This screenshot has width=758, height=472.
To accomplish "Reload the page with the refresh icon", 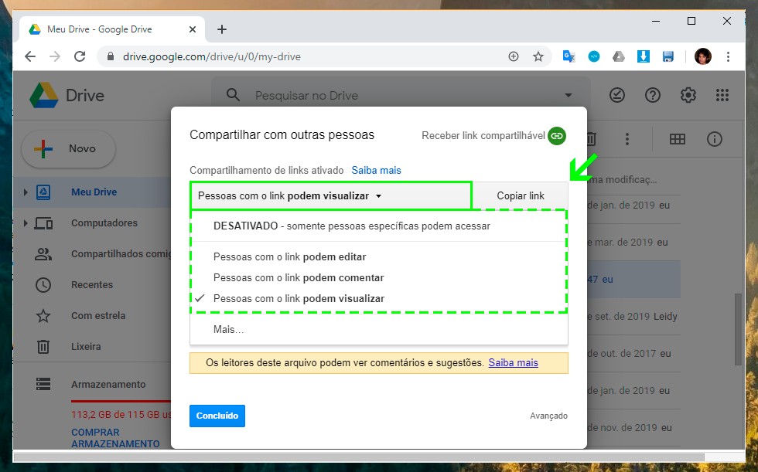I will click(x=80, y=56).
